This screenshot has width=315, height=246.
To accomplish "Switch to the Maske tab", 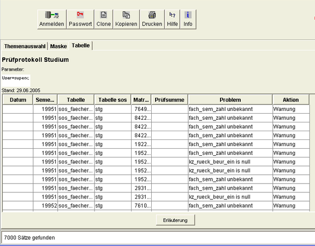I will tap(58, 46).
